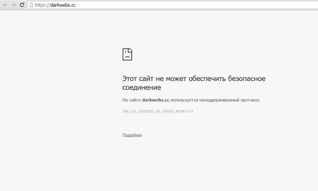Click the ERR_SSL_VERSION_OR_CIPHER_MISMATCH error code
The width and height of the screenshot is (318, 191).
[x=158, y=111]
